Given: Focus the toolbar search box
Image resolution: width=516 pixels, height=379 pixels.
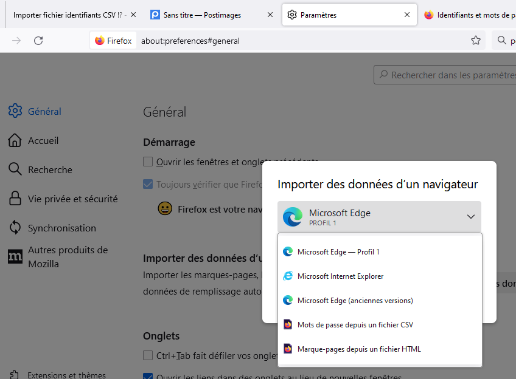Looking at the screenshot, I should click(x=504, y=41).
